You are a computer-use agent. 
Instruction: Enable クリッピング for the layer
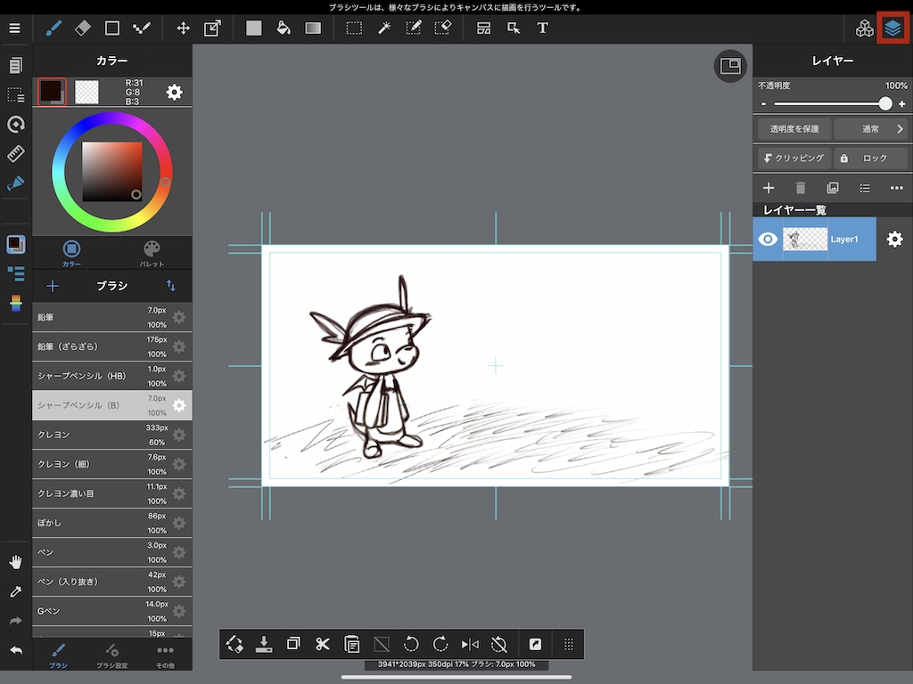(x=794, y=158)
